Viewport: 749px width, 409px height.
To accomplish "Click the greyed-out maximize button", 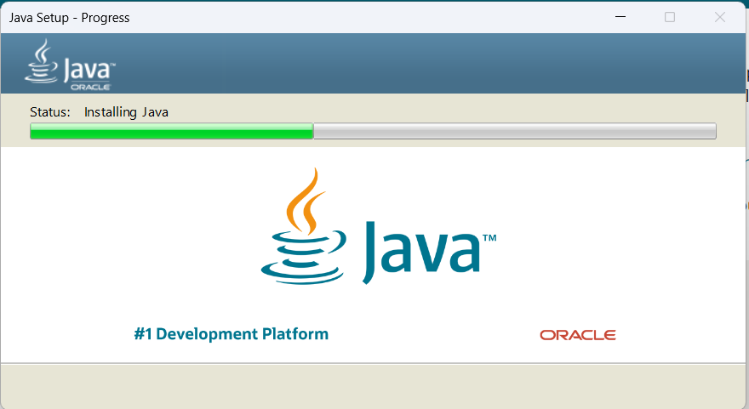I will point(670,17).
